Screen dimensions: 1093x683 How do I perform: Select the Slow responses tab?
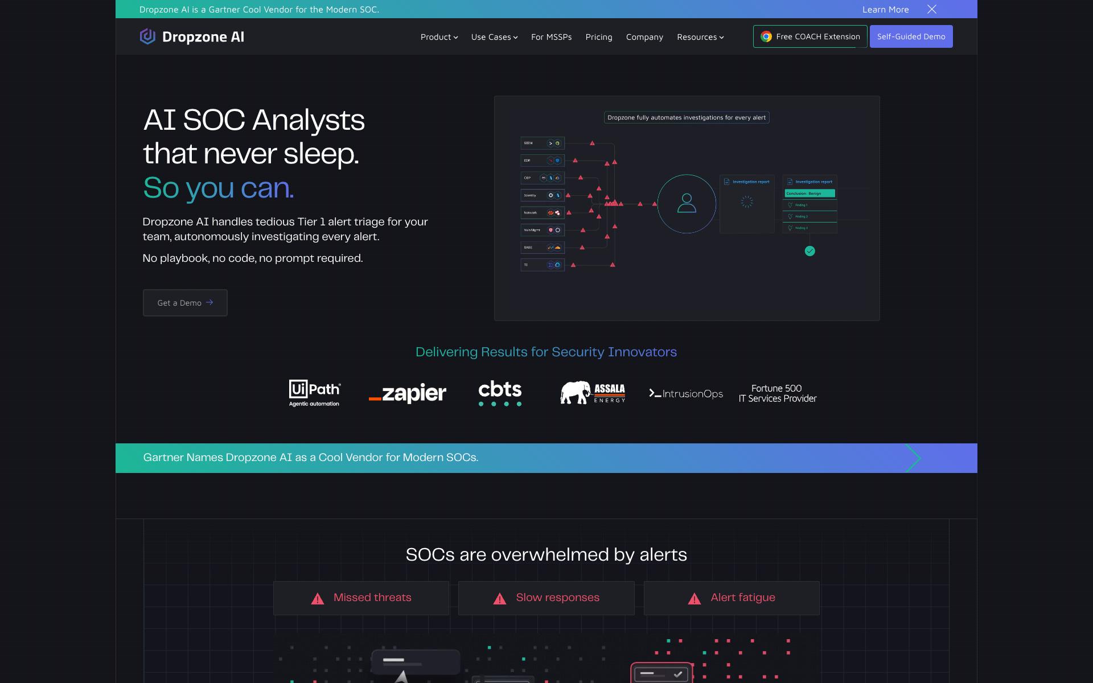point(546,598)
